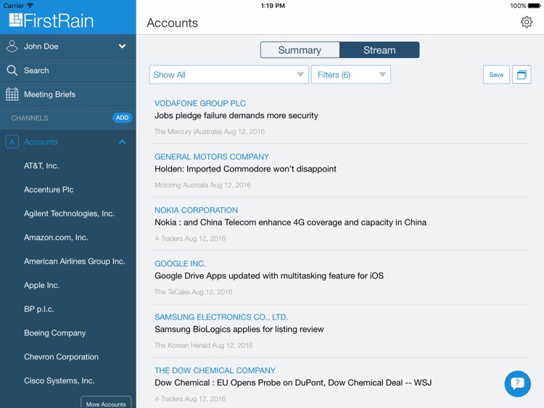The width and height of the screenshot is (544, 408).
Task: Switch to the Stream tab
Action: [379, 50]
